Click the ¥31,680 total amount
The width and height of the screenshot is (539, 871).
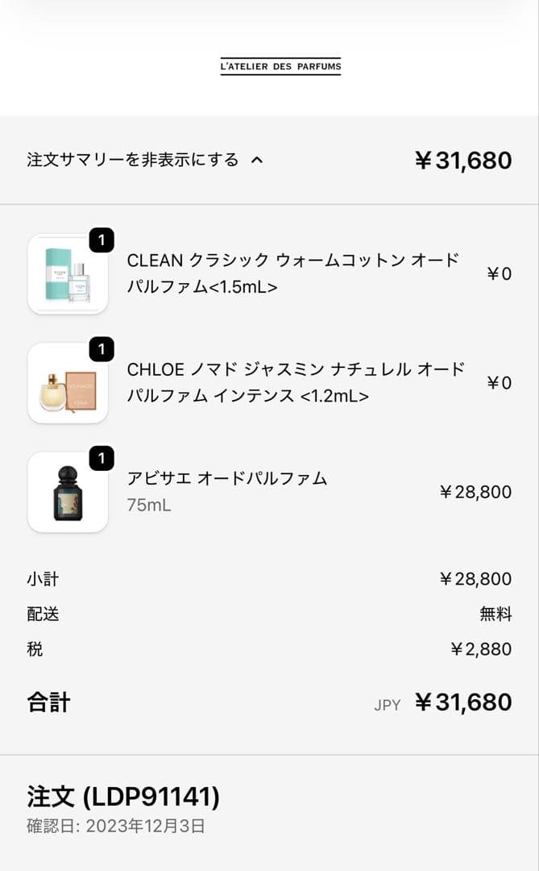click(x=464, y=159)
